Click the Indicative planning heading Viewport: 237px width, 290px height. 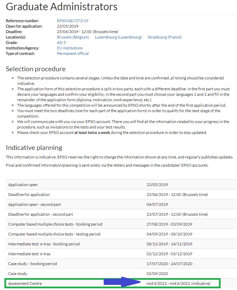pyautogui.click(x=34, y=148)
